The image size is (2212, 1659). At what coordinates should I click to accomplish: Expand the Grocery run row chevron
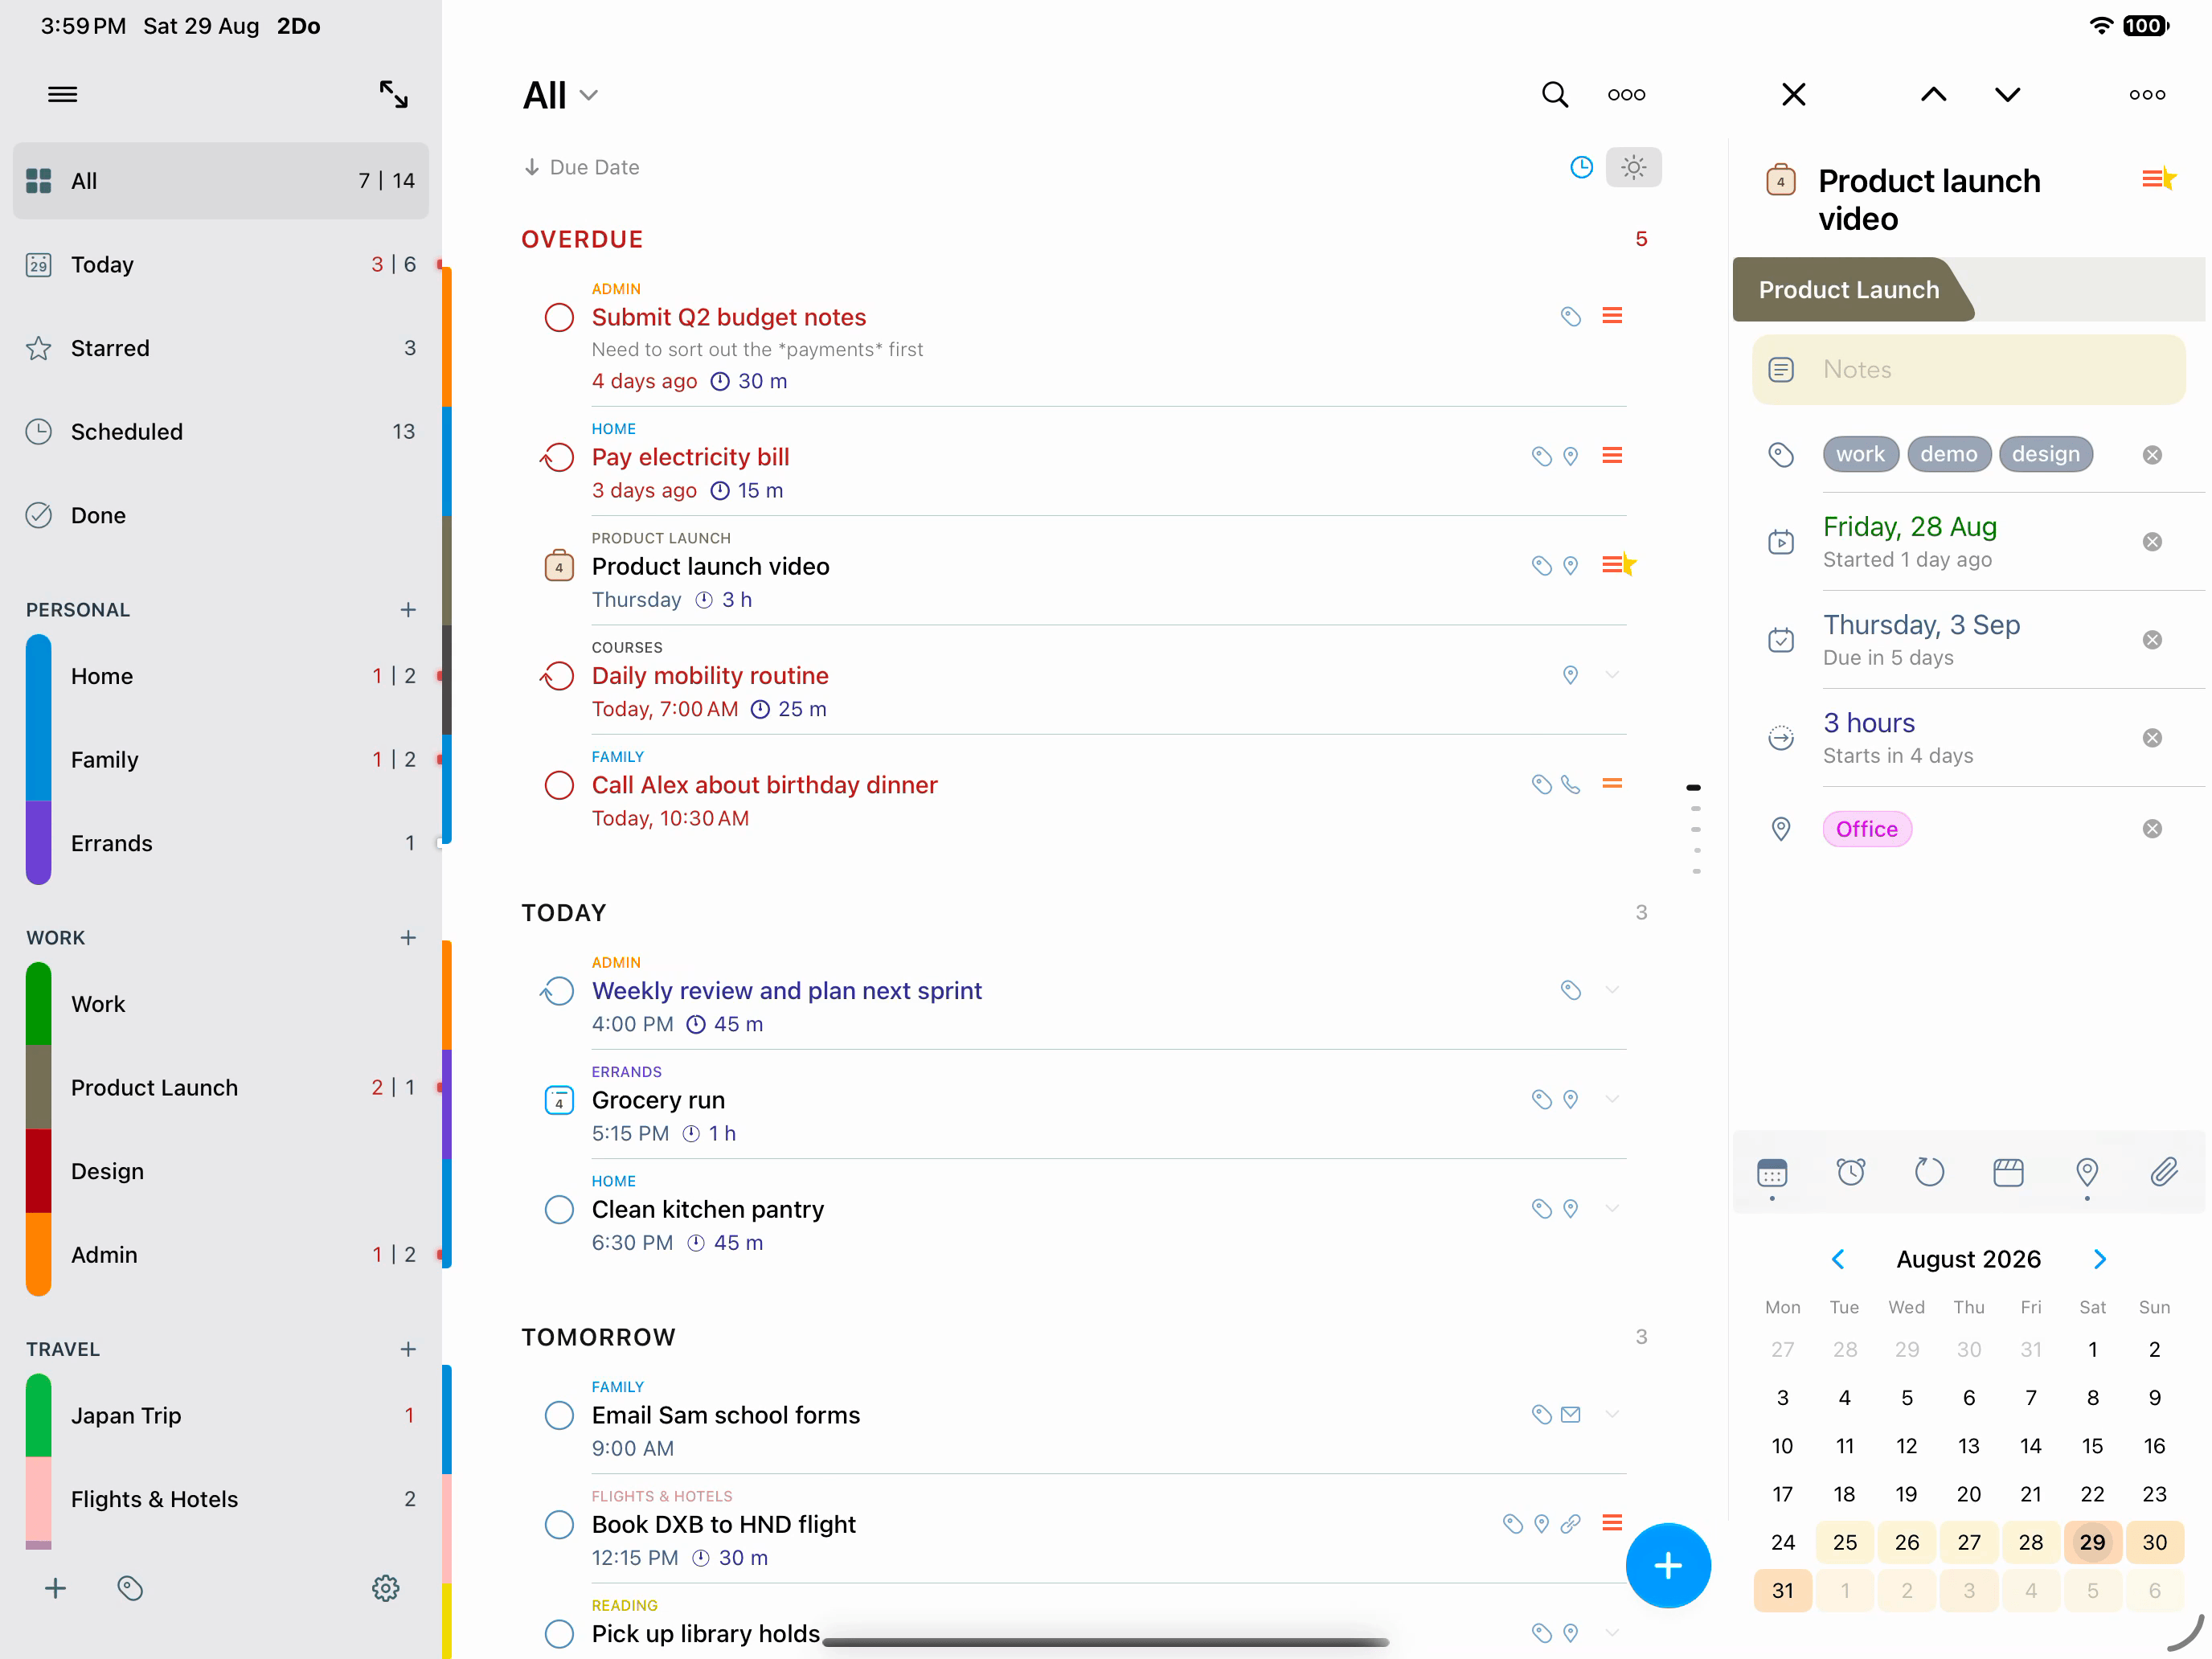[x=1612, y=1099]
